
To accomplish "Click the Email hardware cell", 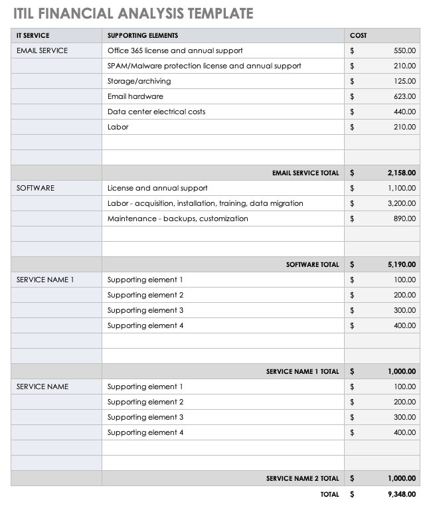I will pos(135,96).
